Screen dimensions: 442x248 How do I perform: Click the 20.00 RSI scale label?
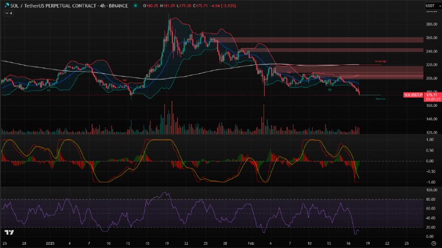[432, 227]
